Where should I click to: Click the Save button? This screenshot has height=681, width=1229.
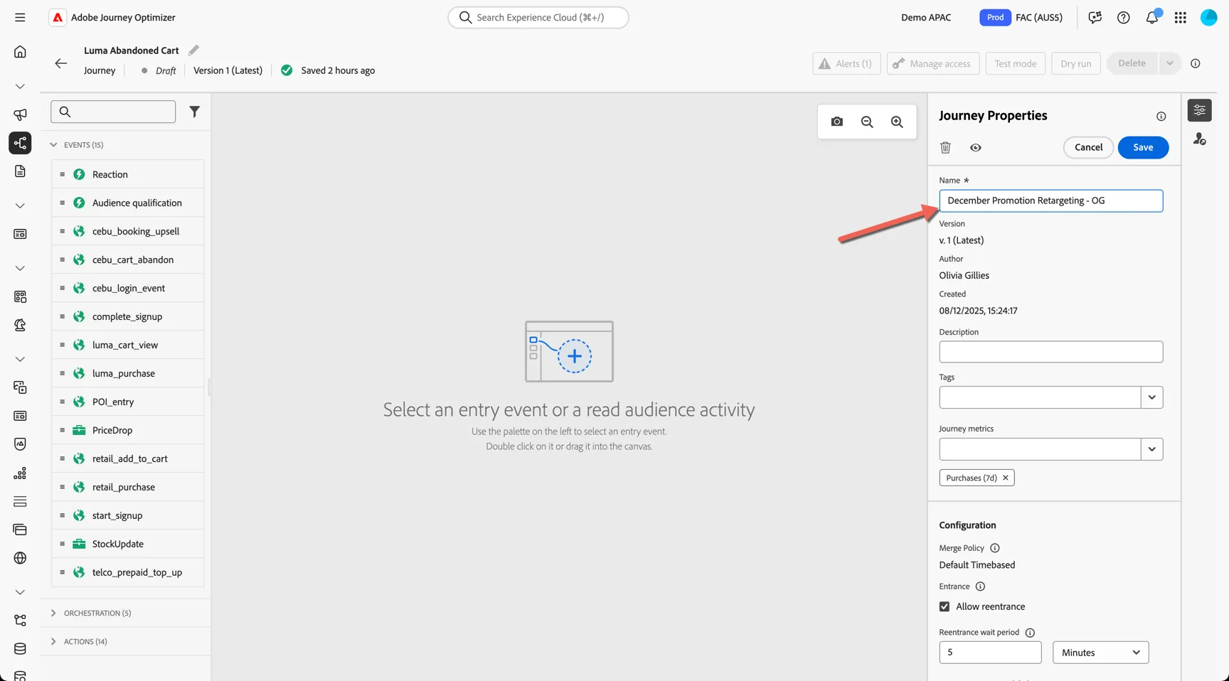[1143, 147]
